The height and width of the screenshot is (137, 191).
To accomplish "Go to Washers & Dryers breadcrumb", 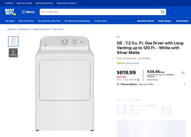I will click(41, 29).
